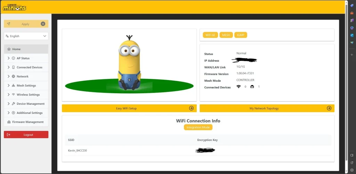Open My Network Topology

(267, 108)
